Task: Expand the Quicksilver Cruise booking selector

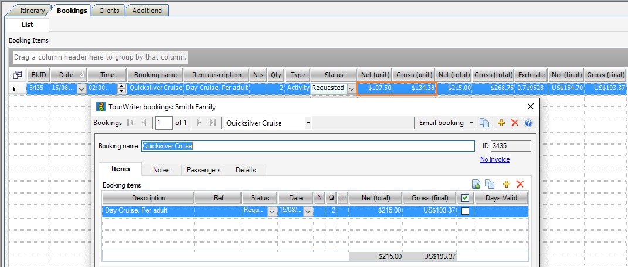Action: click(x=308, y=123)
